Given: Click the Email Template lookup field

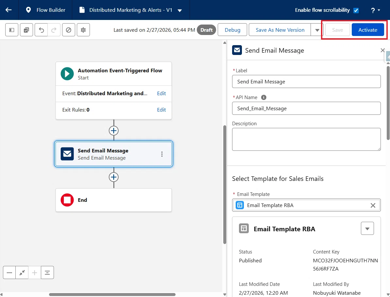Looking at the screenshot, I should click(x=306, y=205).
